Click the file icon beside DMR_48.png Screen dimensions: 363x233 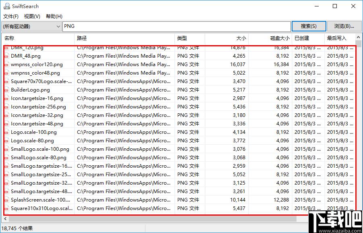(6, 56)
